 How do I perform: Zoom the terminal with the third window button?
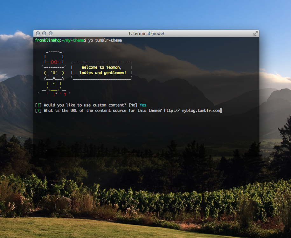point(51,33)
